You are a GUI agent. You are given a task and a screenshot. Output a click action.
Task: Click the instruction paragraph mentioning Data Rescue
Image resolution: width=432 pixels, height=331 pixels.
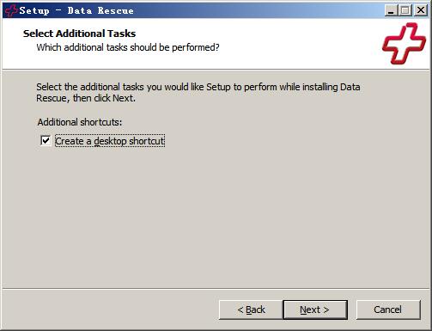point(198,93)
